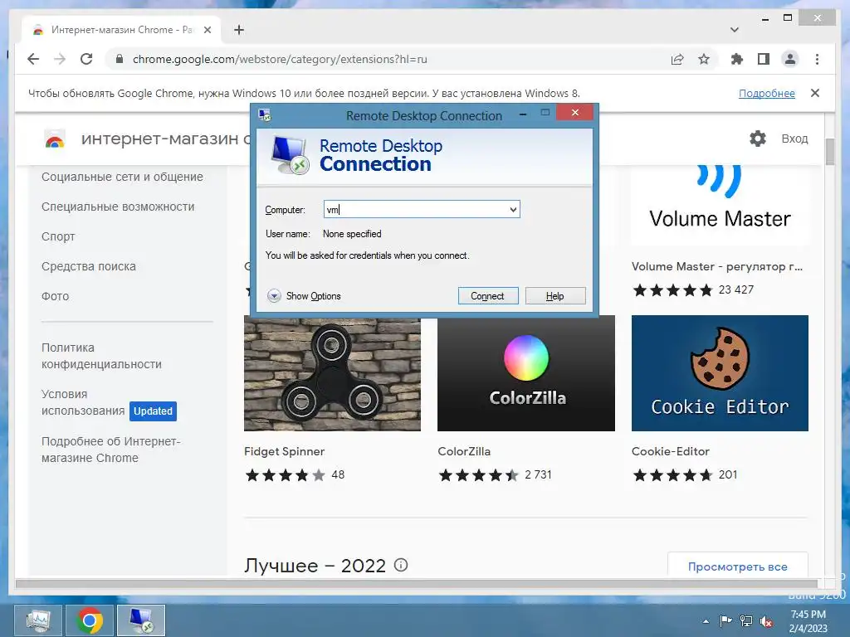This screenshot has height=637, width=850.
Task: Switch to Remote Desktop on taskbar
Action: [x=141, y=620]
